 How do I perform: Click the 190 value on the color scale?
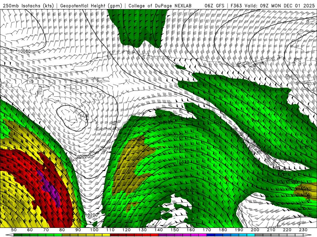pos(239,230)
